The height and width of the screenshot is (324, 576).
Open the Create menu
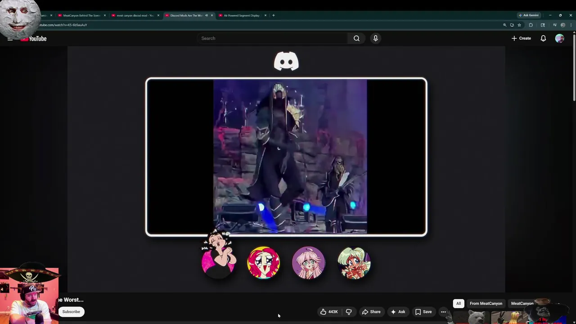(x=521, y=38)
